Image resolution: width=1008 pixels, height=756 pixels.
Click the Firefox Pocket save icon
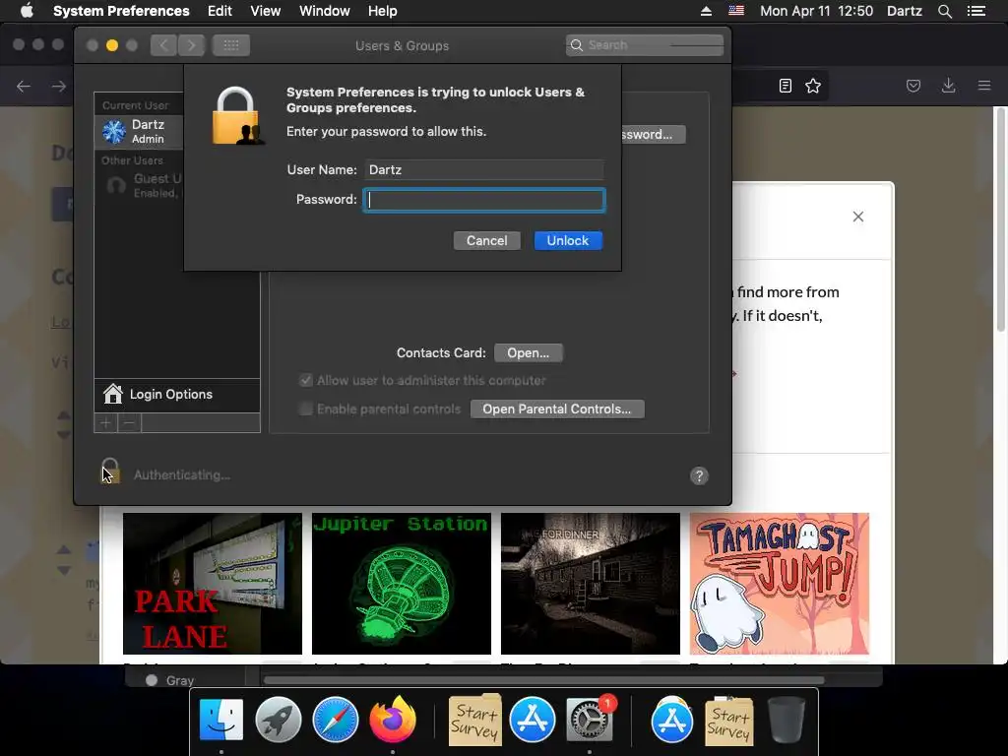913,87
